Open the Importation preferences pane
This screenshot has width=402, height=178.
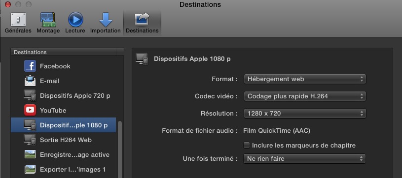click(106, 23)
